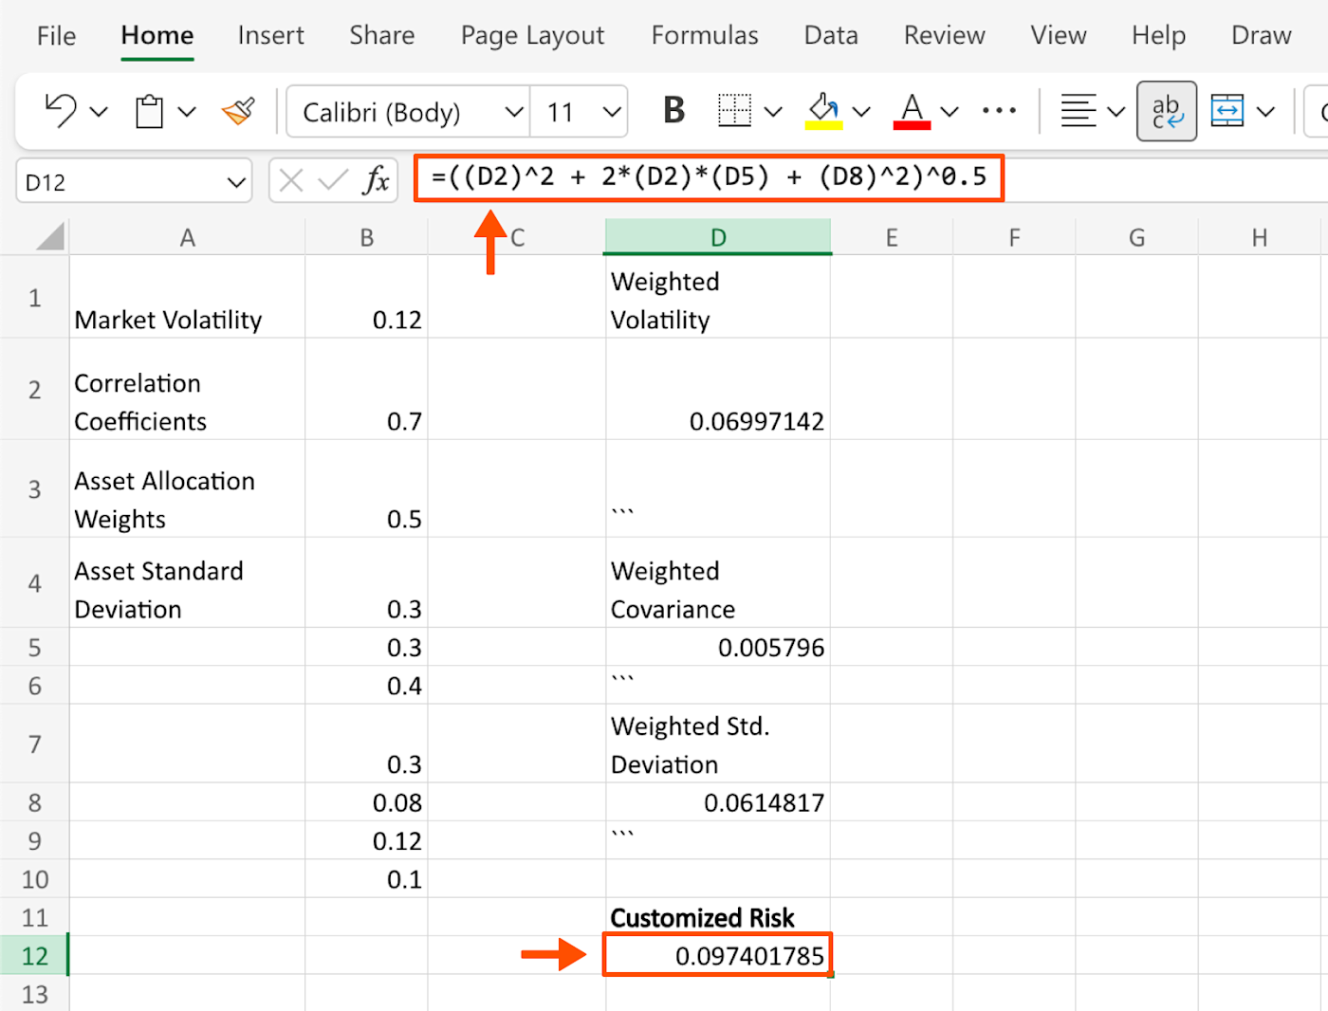
Task: Apply the Font Color letter A
Action: pyautogui.click(x=912, y=111)
